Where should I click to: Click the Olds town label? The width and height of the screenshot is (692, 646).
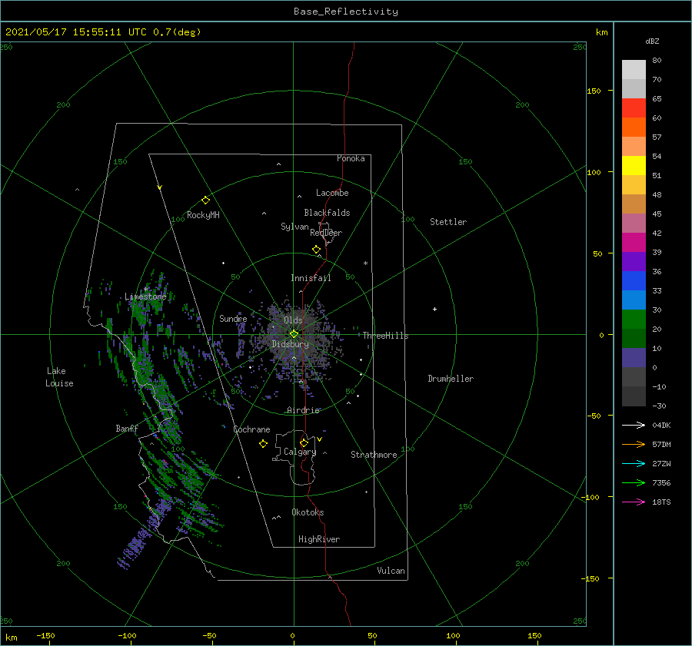[x=293, y=320]
